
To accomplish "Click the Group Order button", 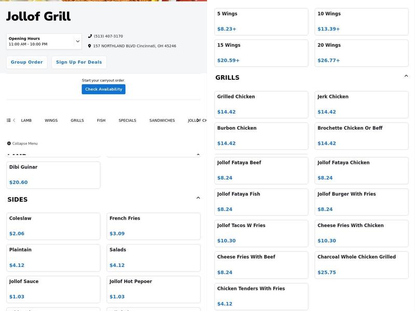I will tap(27, 62).
